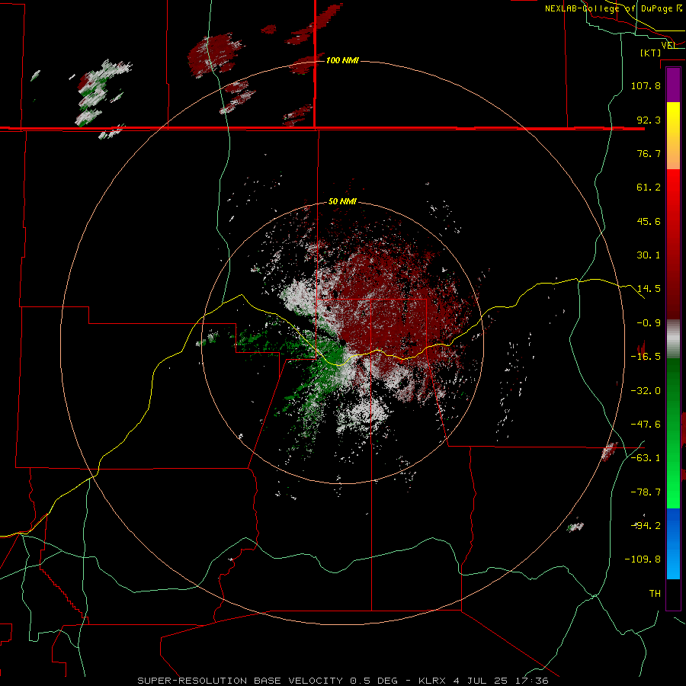Viewport: 686px width, 686px height.
Task: Click the 100 NMI range ring label
Action: (342, 60)
